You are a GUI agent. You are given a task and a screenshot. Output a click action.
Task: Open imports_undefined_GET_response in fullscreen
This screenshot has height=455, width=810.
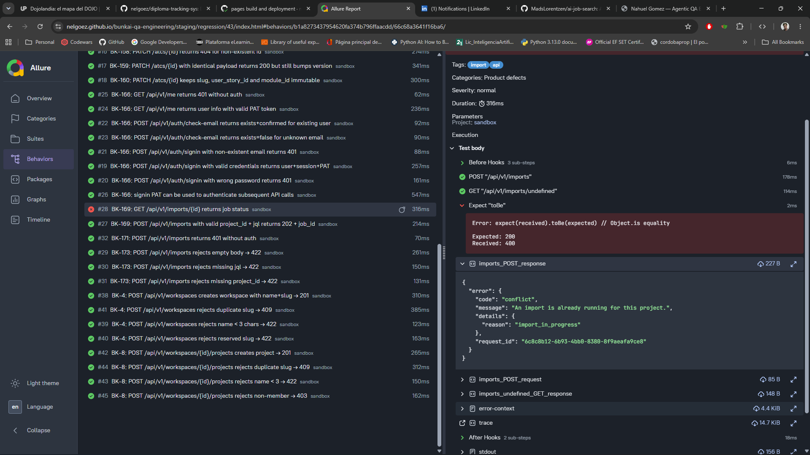(x=794, y=394)
